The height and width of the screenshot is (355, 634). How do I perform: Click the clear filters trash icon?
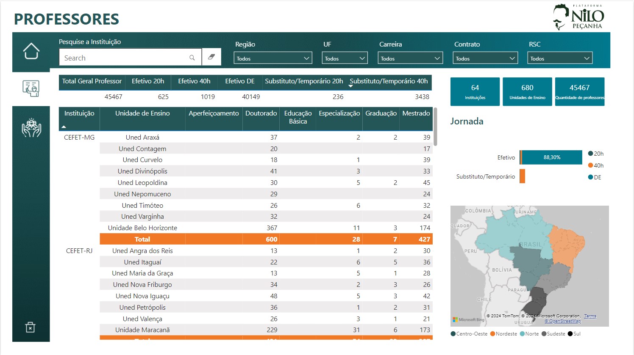(x=31, y=327)
